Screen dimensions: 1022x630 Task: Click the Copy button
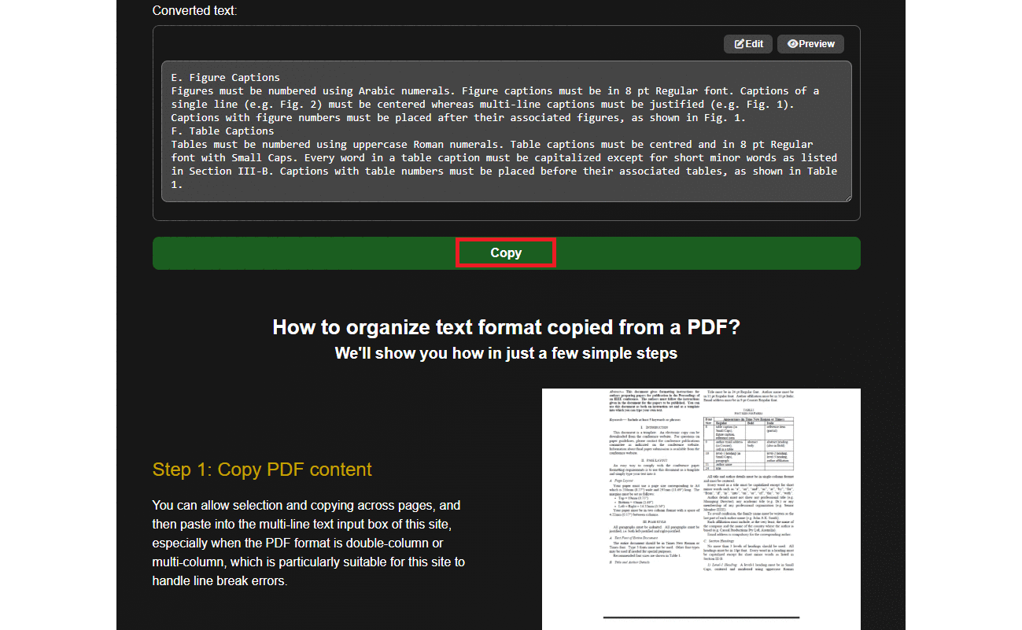point(506,253)
